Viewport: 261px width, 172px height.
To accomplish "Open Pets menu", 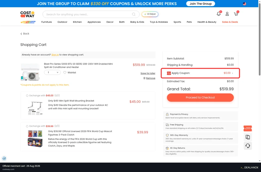I will pyautogui.click(x=189, y=22).
